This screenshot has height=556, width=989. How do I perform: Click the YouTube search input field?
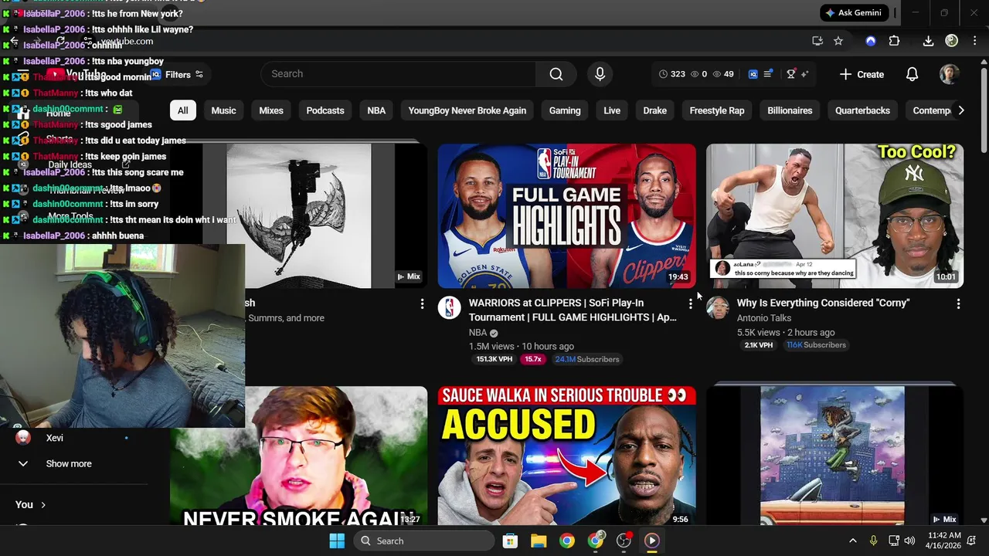(x=399, y=74)
